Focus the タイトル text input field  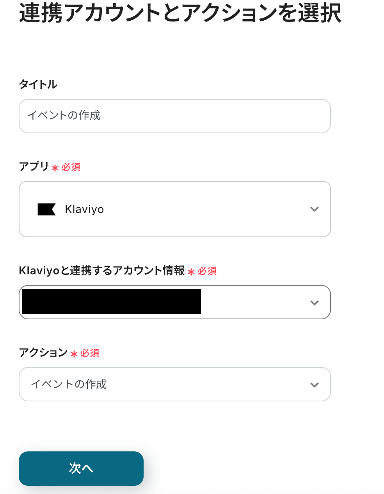point(175,116)
